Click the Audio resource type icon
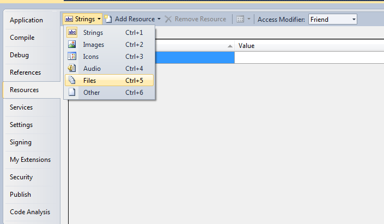The width and height of the screenshot is (384, 224). pos(72,68)
